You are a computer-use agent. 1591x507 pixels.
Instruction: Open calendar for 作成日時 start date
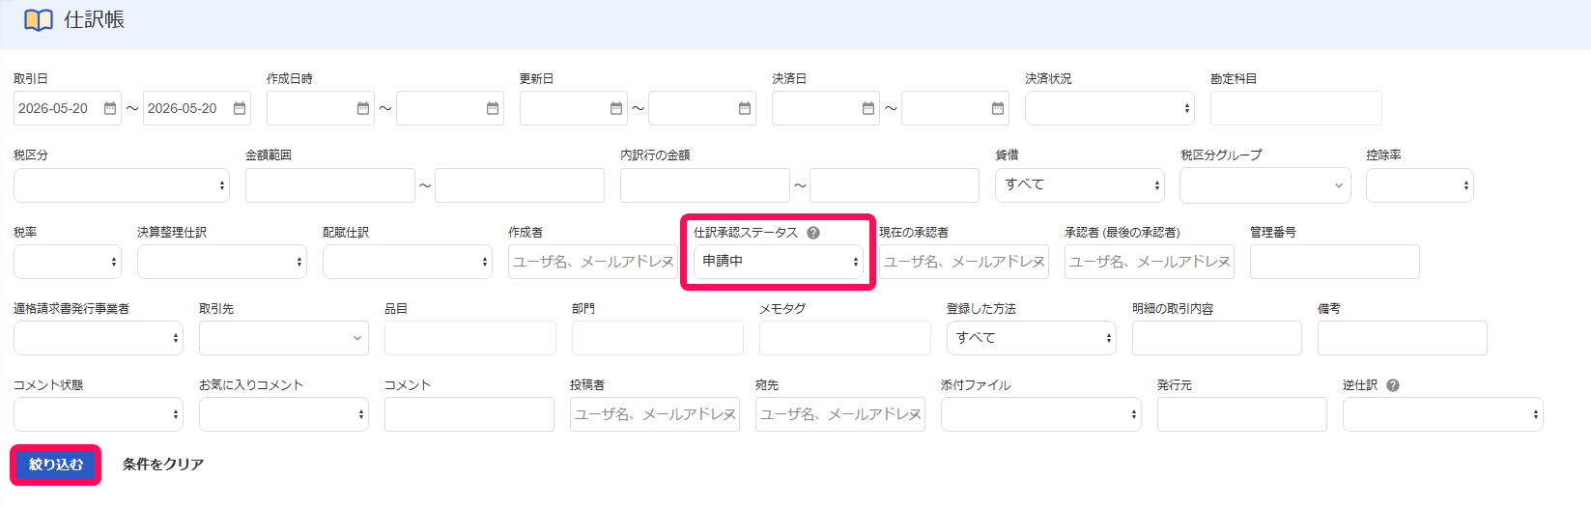coord(363,108)
